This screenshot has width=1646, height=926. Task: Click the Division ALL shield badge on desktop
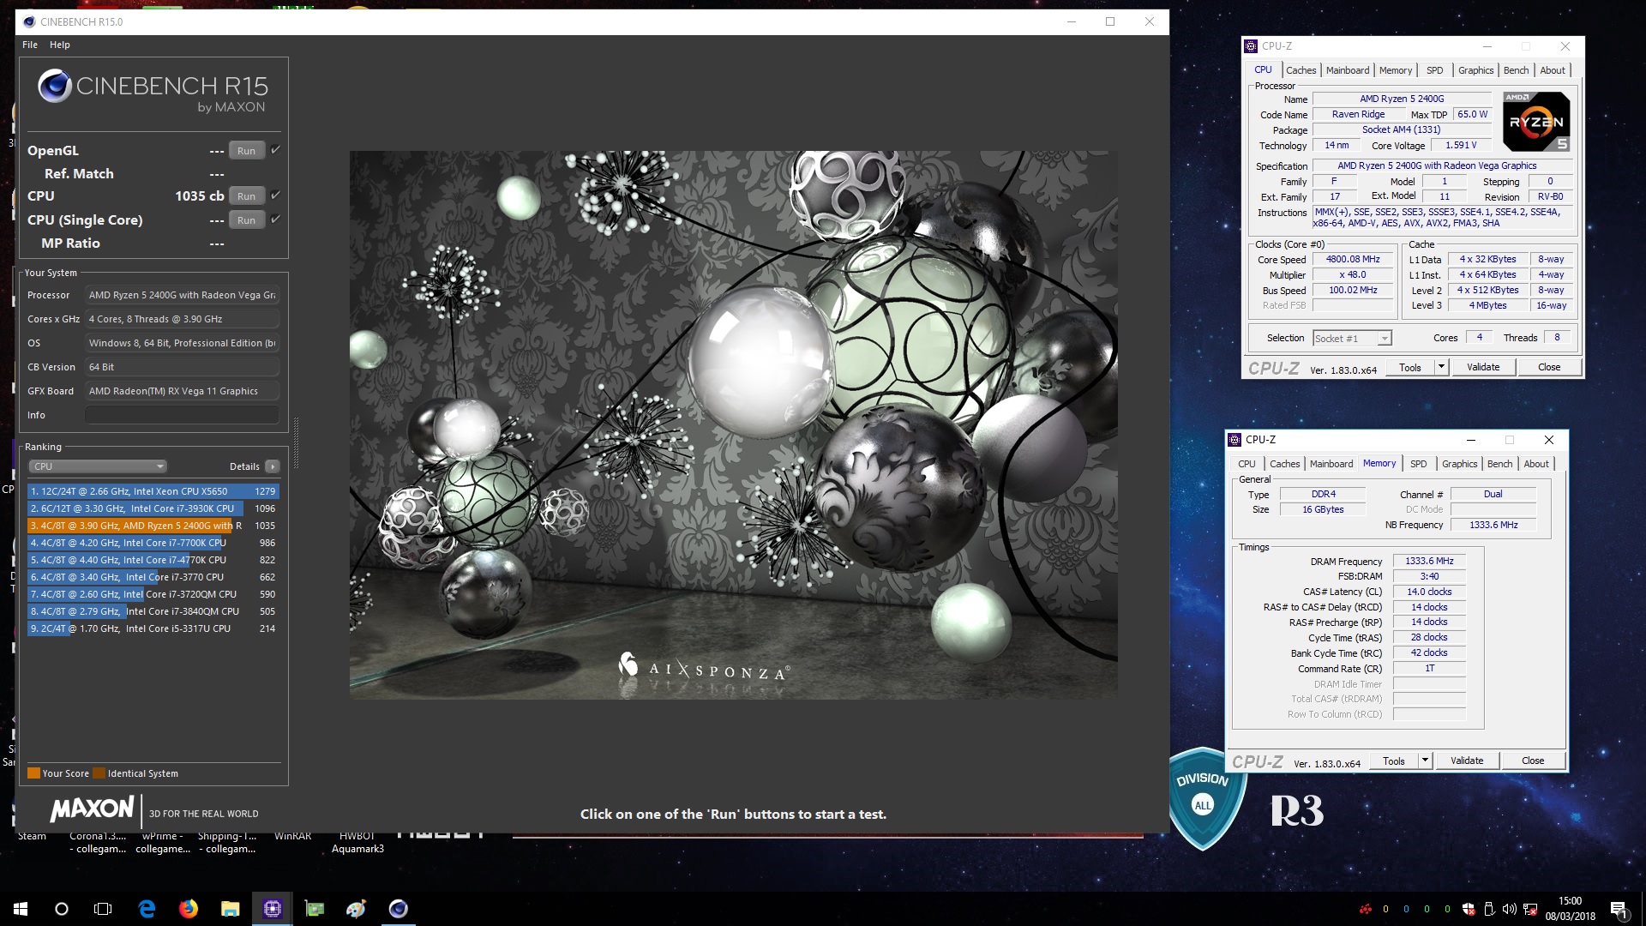[x=1203, y=799]
